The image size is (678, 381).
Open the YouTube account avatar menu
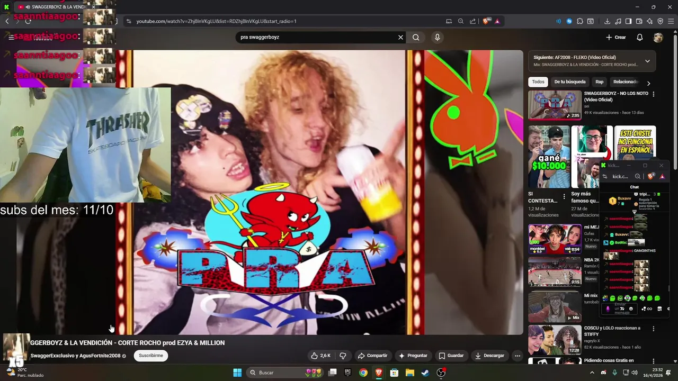(658, 37)
